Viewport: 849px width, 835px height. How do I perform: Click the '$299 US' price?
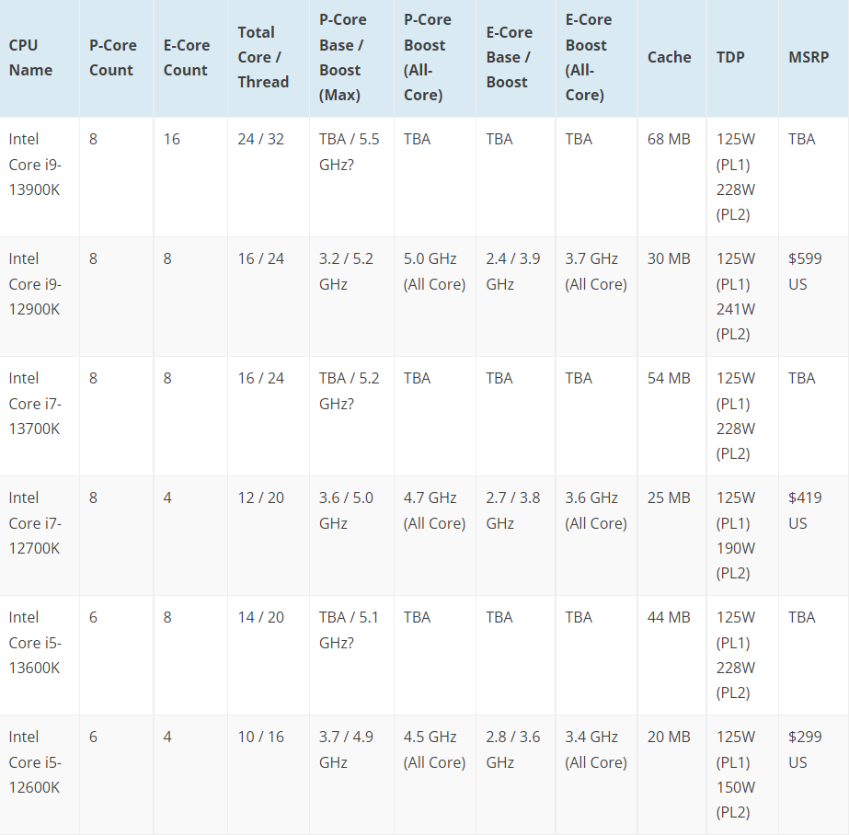pos(805,750)
